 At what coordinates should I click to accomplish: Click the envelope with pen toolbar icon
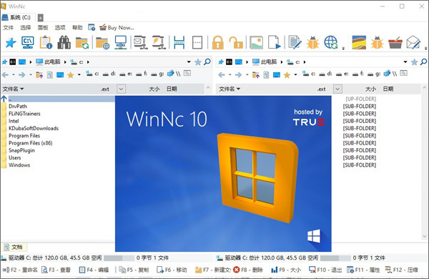pyautogui.click(x=413, y=43)
